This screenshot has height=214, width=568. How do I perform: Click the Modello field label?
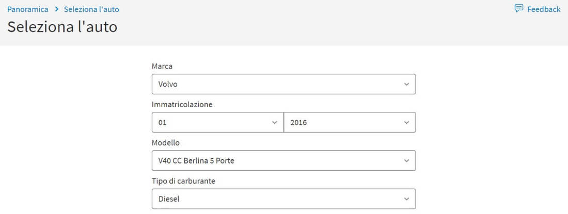click(166, 143)
